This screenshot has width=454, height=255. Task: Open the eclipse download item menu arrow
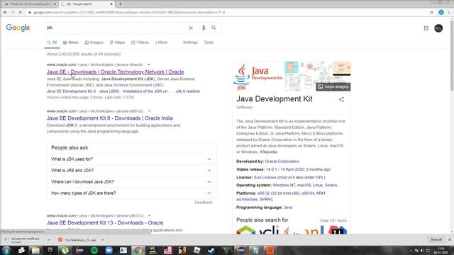(49, 240)
